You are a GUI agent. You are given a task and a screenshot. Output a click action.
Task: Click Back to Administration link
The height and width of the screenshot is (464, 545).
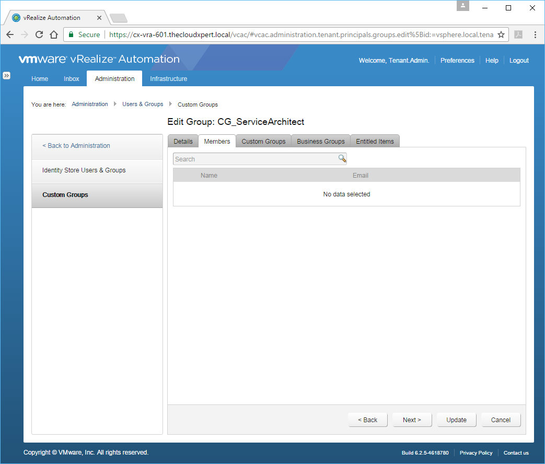point(76,146)
